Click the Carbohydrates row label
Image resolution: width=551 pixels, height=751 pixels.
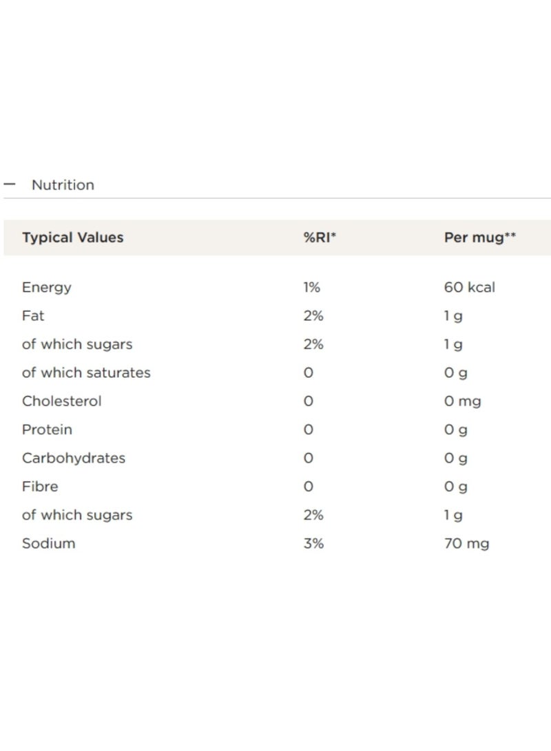[x=74, y=458]
